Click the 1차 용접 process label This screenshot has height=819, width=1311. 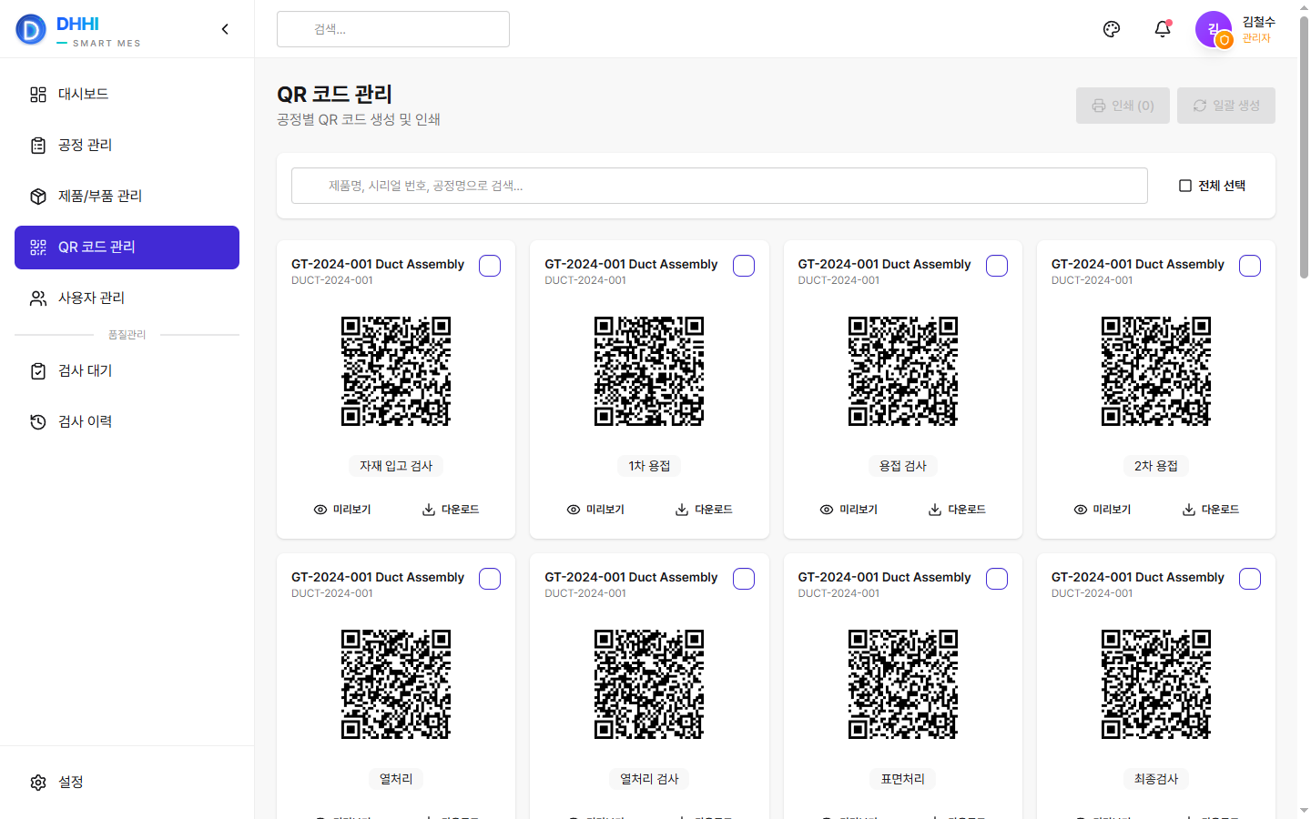[x=649, y=466]
